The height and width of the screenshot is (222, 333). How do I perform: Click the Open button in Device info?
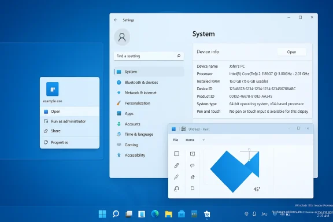[x=291, y=52]
